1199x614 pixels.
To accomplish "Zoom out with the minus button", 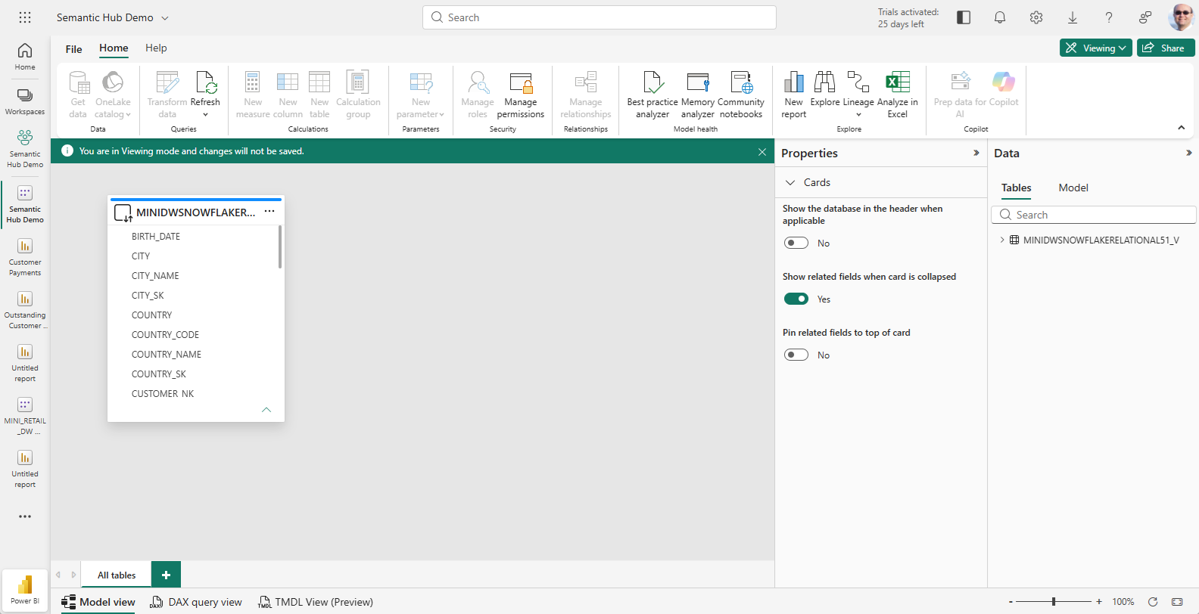I will click(1011, 602).
